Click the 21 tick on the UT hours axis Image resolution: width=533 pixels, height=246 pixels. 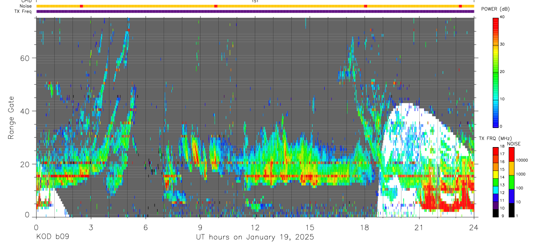click(x=419, y=227)
